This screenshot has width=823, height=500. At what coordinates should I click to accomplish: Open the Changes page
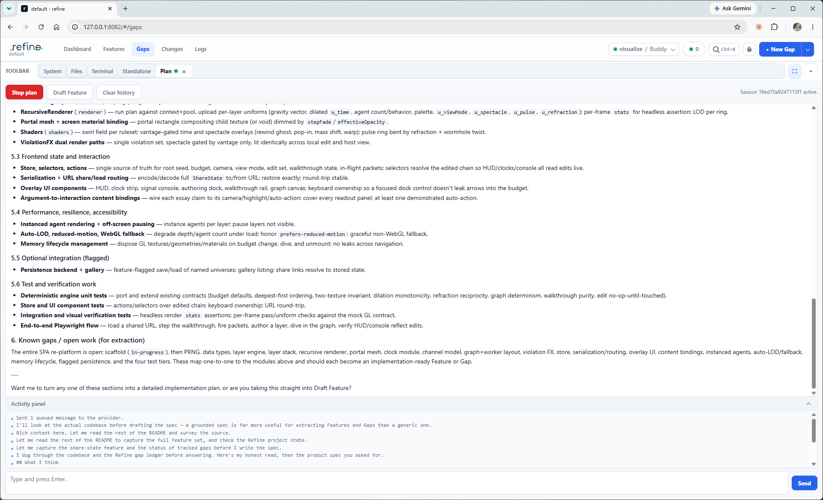point(172,49)
